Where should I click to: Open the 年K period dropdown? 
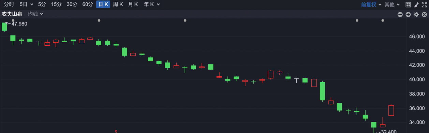point(151,4)
